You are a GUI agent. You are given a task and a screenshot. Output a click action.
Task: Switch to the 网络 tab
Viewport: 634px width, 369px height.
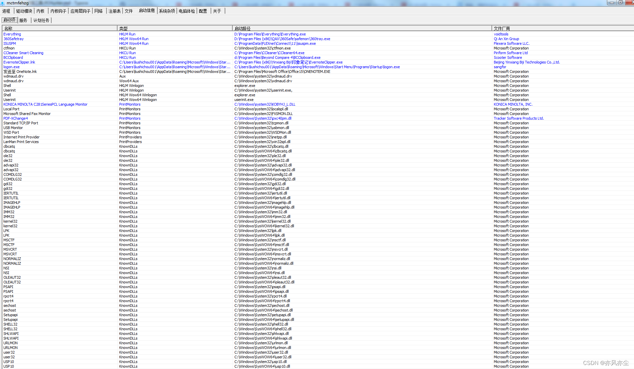tap(98, 11)
